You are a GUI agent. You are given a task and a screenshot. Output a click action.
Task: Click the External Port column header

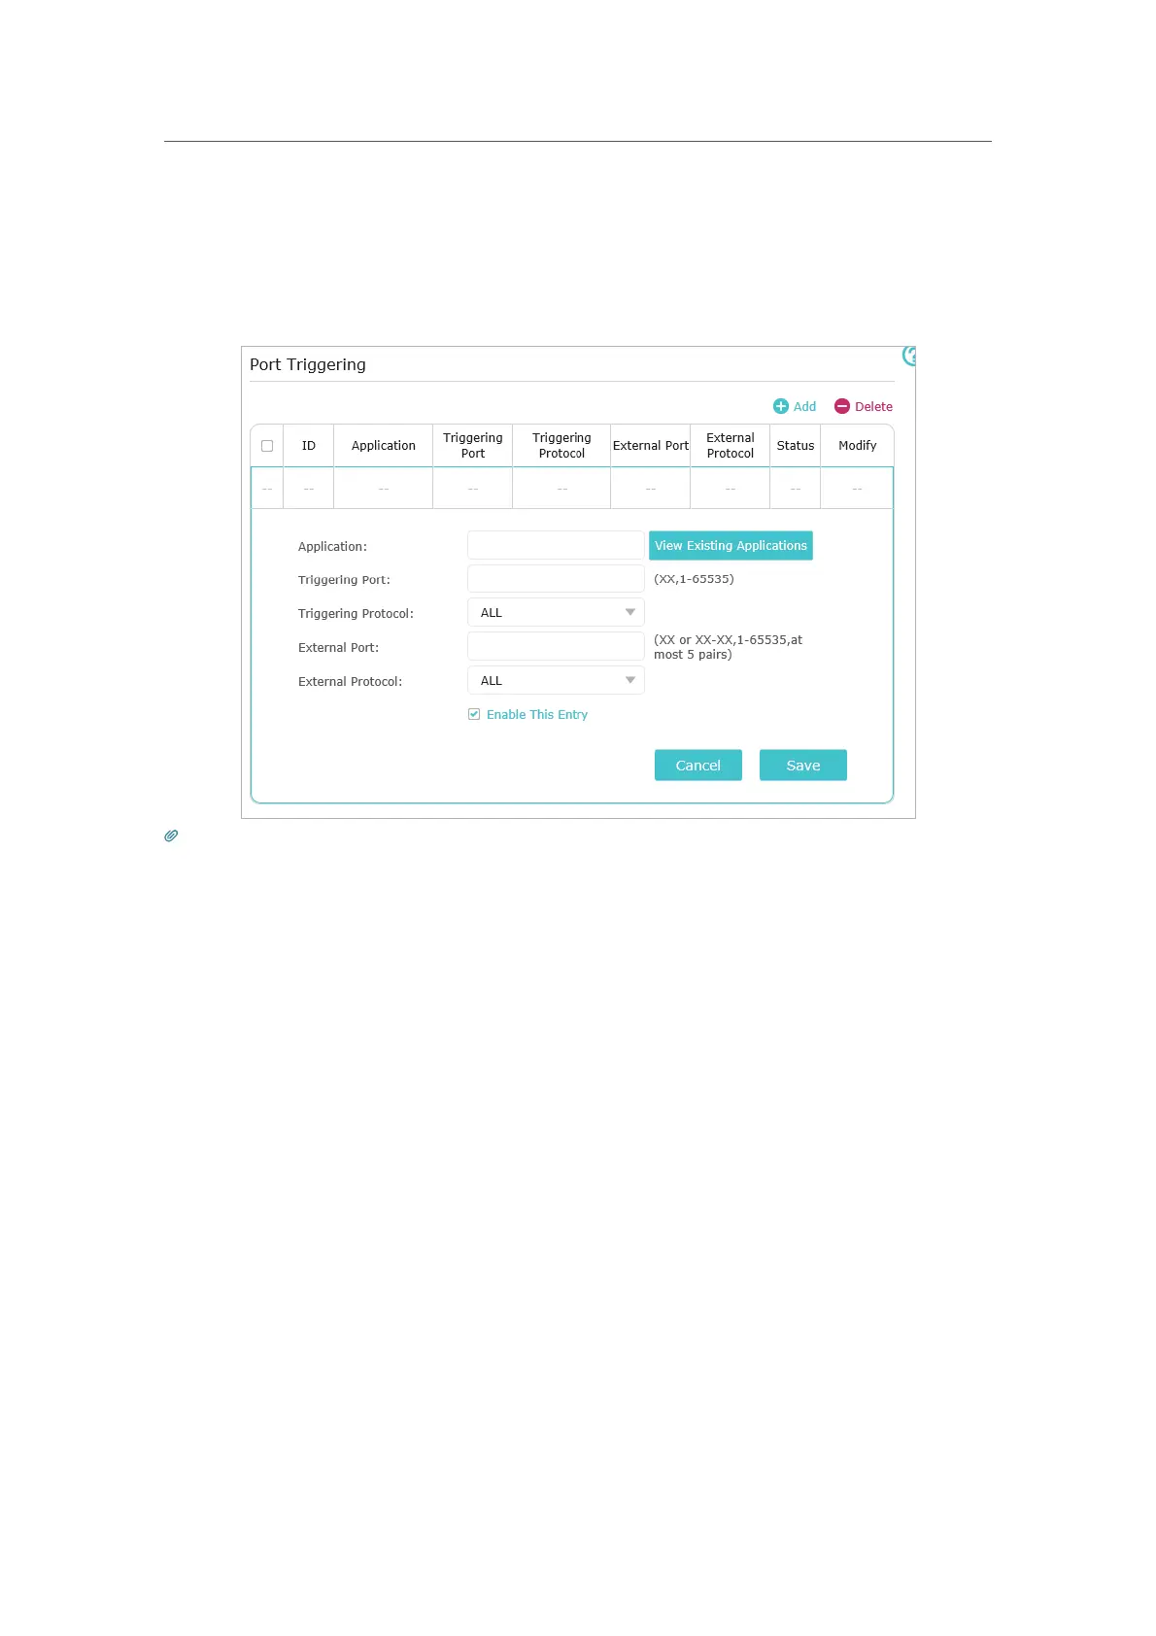(x=651, y=446)
